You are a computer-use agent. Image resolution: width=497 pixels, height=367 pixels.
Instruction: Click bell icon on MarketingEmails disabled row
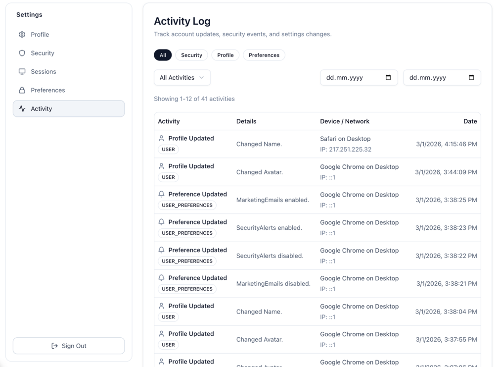click(161, 278)
